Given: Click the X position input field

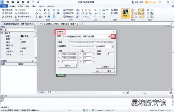Looking at the screenshot, I should pos(69,54).
